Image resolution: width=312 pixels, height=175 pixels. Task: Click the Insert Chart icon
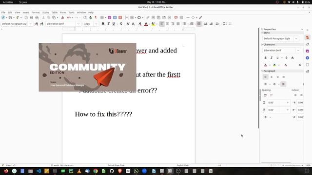(115, 17)
